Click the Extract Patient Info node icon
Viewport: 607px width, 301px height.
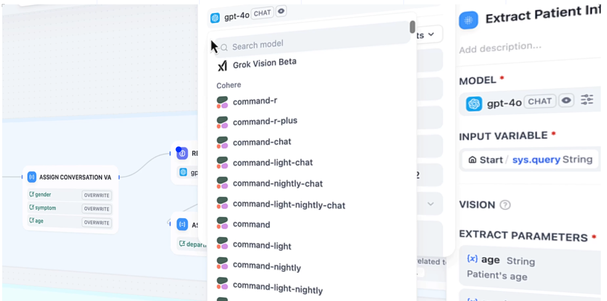coord(469,20)
